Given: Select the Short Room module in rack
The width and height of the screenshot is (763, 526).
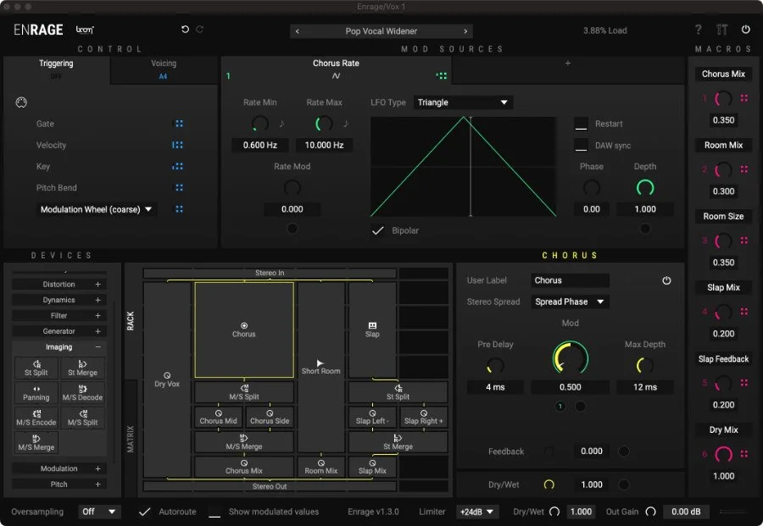Looking at the screenshot, I should [x=320, y=367].
